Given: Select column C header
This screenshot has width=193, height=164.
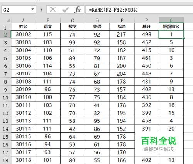Looking at the screenshot, I should coord(73,20).
